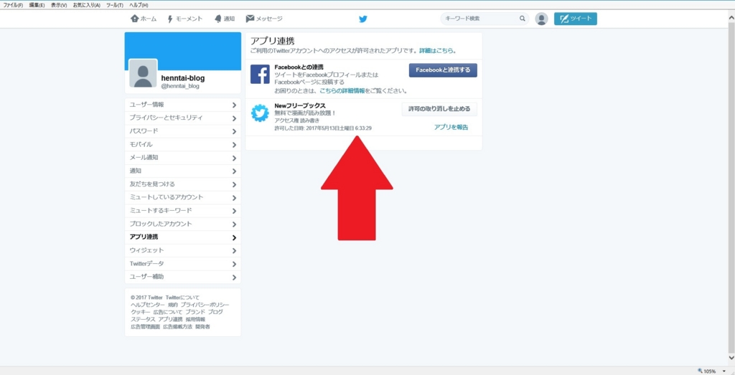This screenshot has height=375, width=735.
Task: Open the お気に入り(A) browser menu
Action: pos(86,5)
